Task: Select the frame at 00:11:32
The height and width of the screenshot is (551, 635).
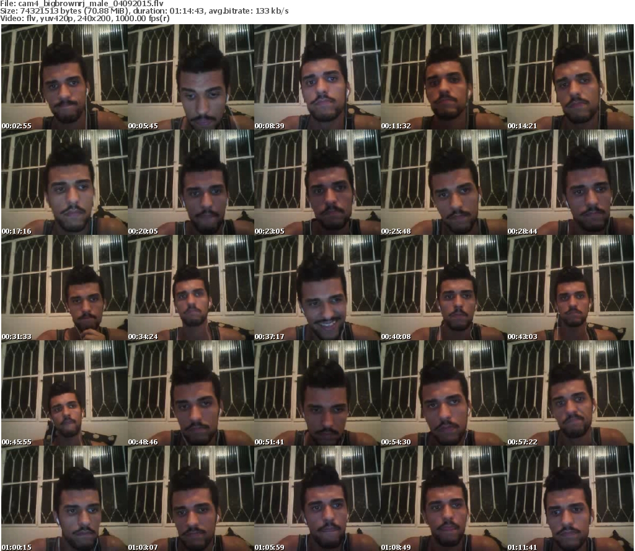Action: pos(444,77)
